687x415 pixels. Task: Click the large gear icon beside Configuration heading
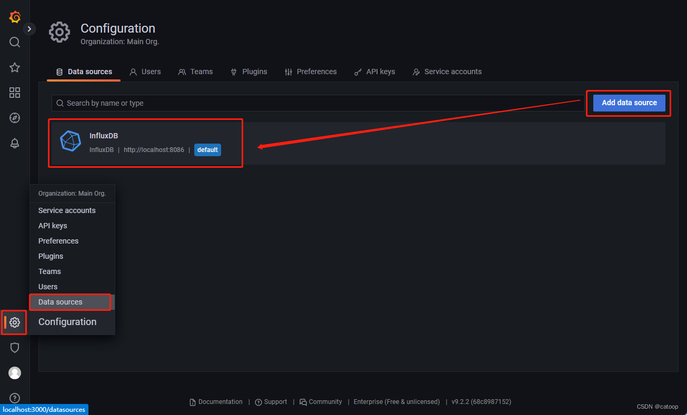pos(59,33)
